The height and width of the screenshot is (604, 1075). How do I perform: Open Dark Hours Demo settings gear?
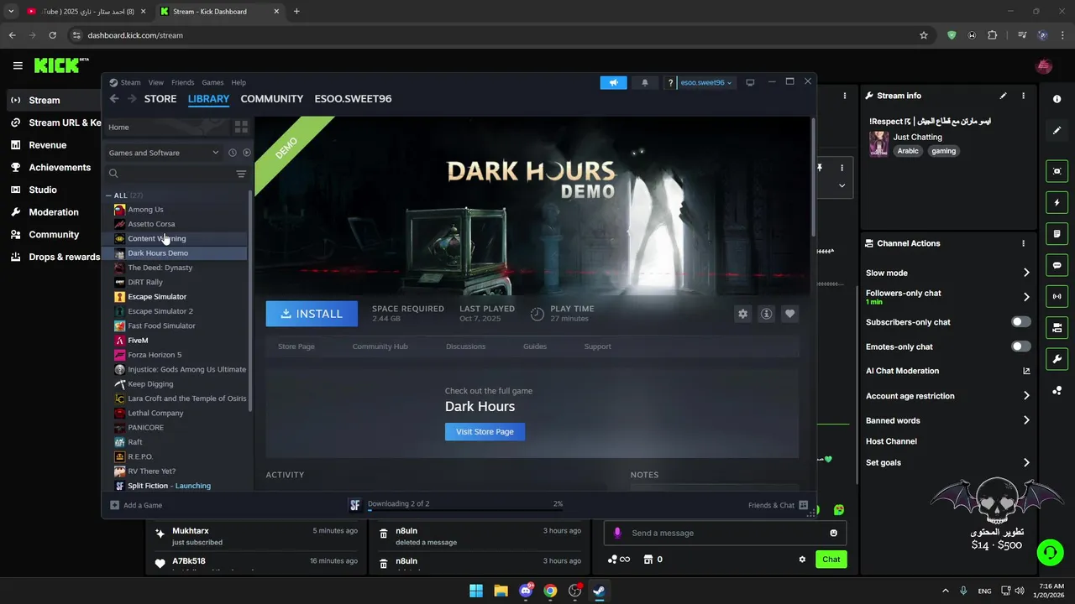coord(742,314)
